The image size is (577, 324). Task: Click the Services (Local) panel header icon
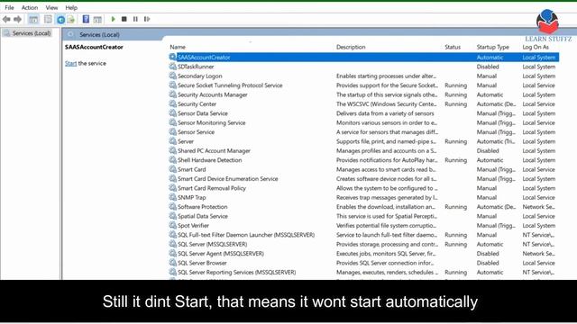pos(70,34)
